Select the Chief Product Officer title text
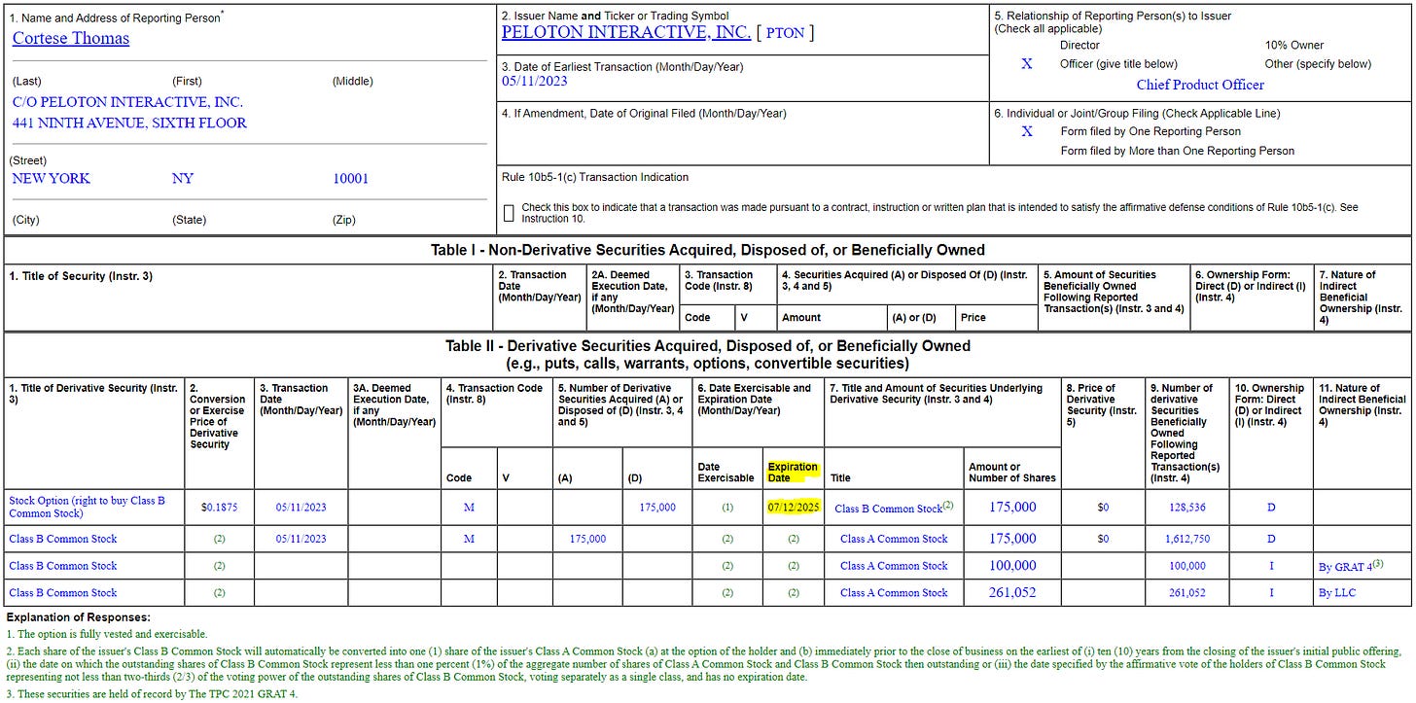Viewport: 1416px width, 703px height. coord(1200,85)
